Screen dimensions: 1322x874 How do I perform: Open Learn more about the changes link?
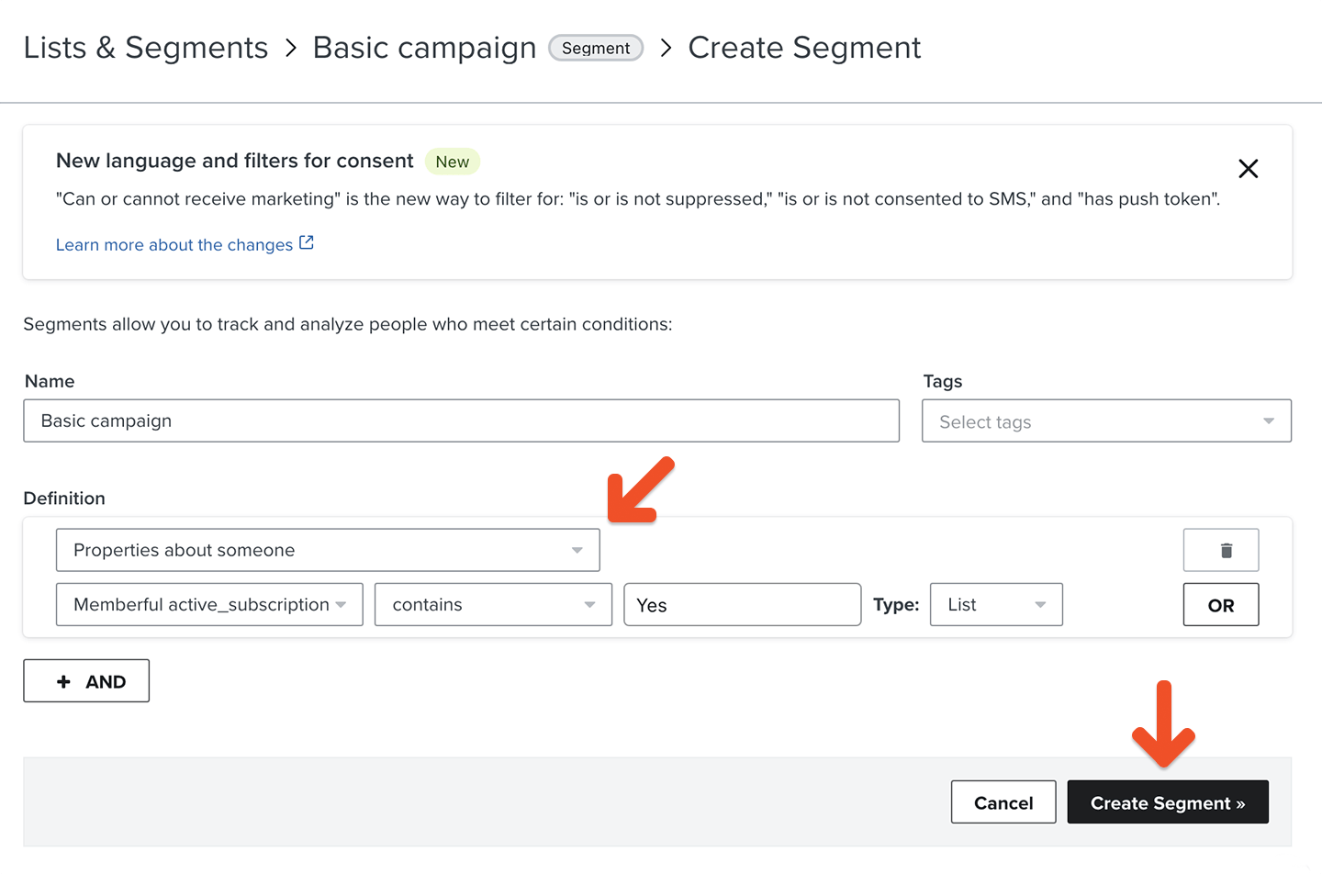click(x=174, y=245)
